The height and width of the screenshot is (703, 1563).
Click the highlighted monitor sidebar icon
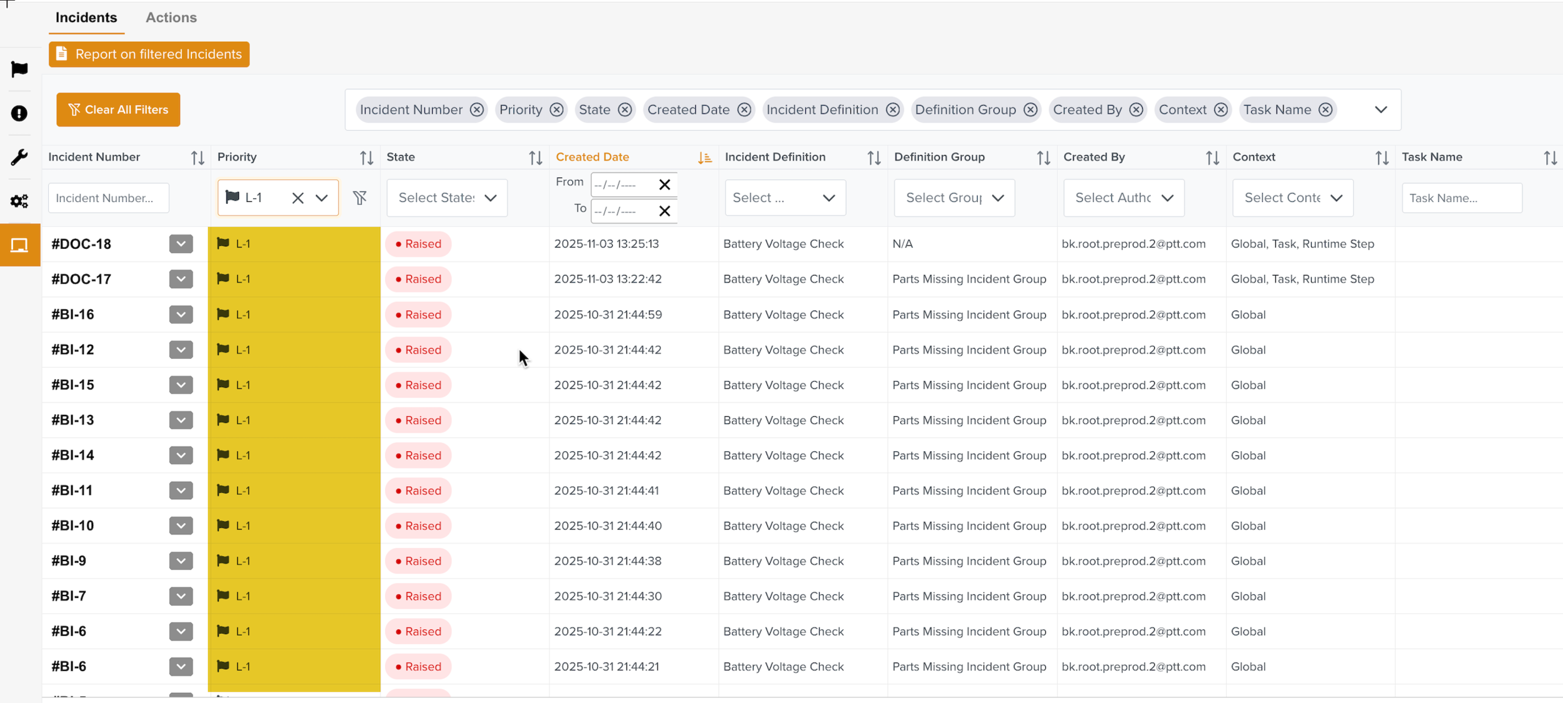[19, 245]
